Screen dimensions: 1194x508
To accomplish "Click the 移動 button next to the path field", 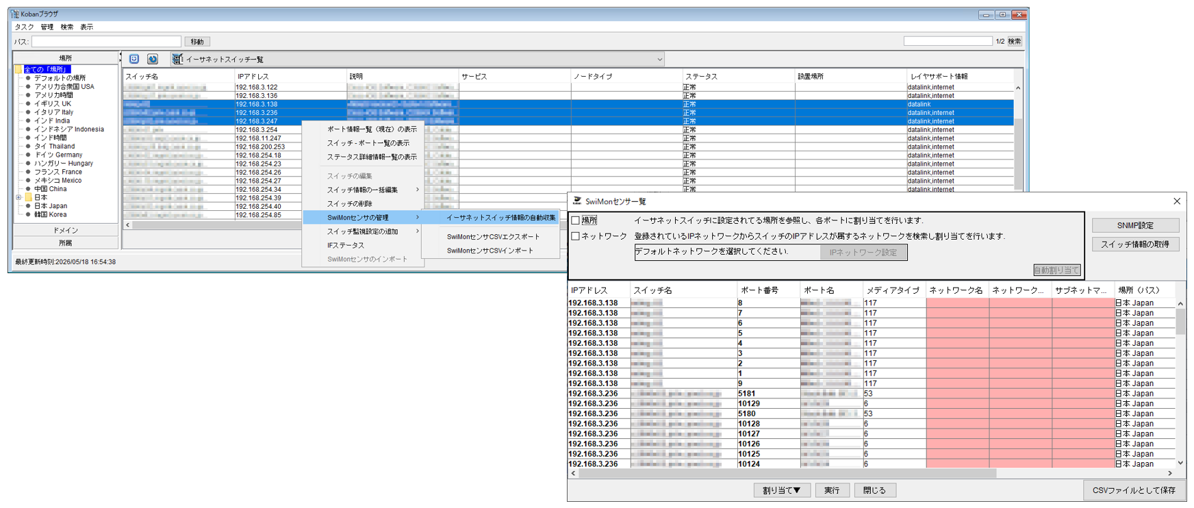I will coord(197,42).
